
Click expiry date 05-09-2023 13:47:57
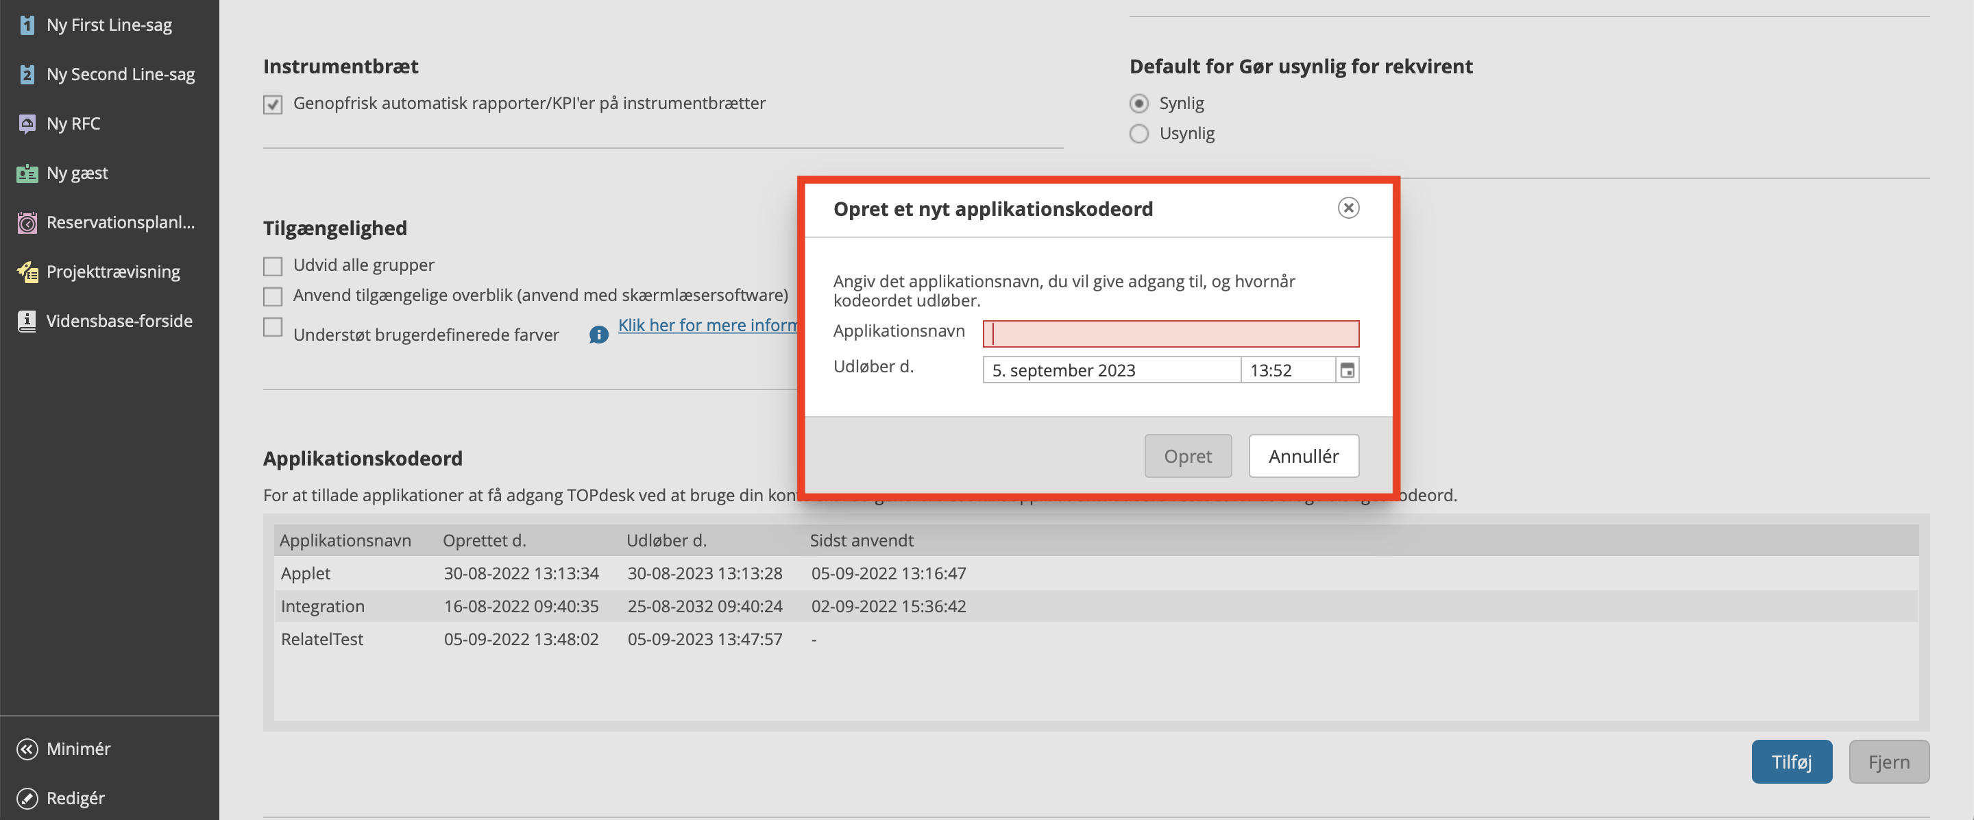pos(705,639)
